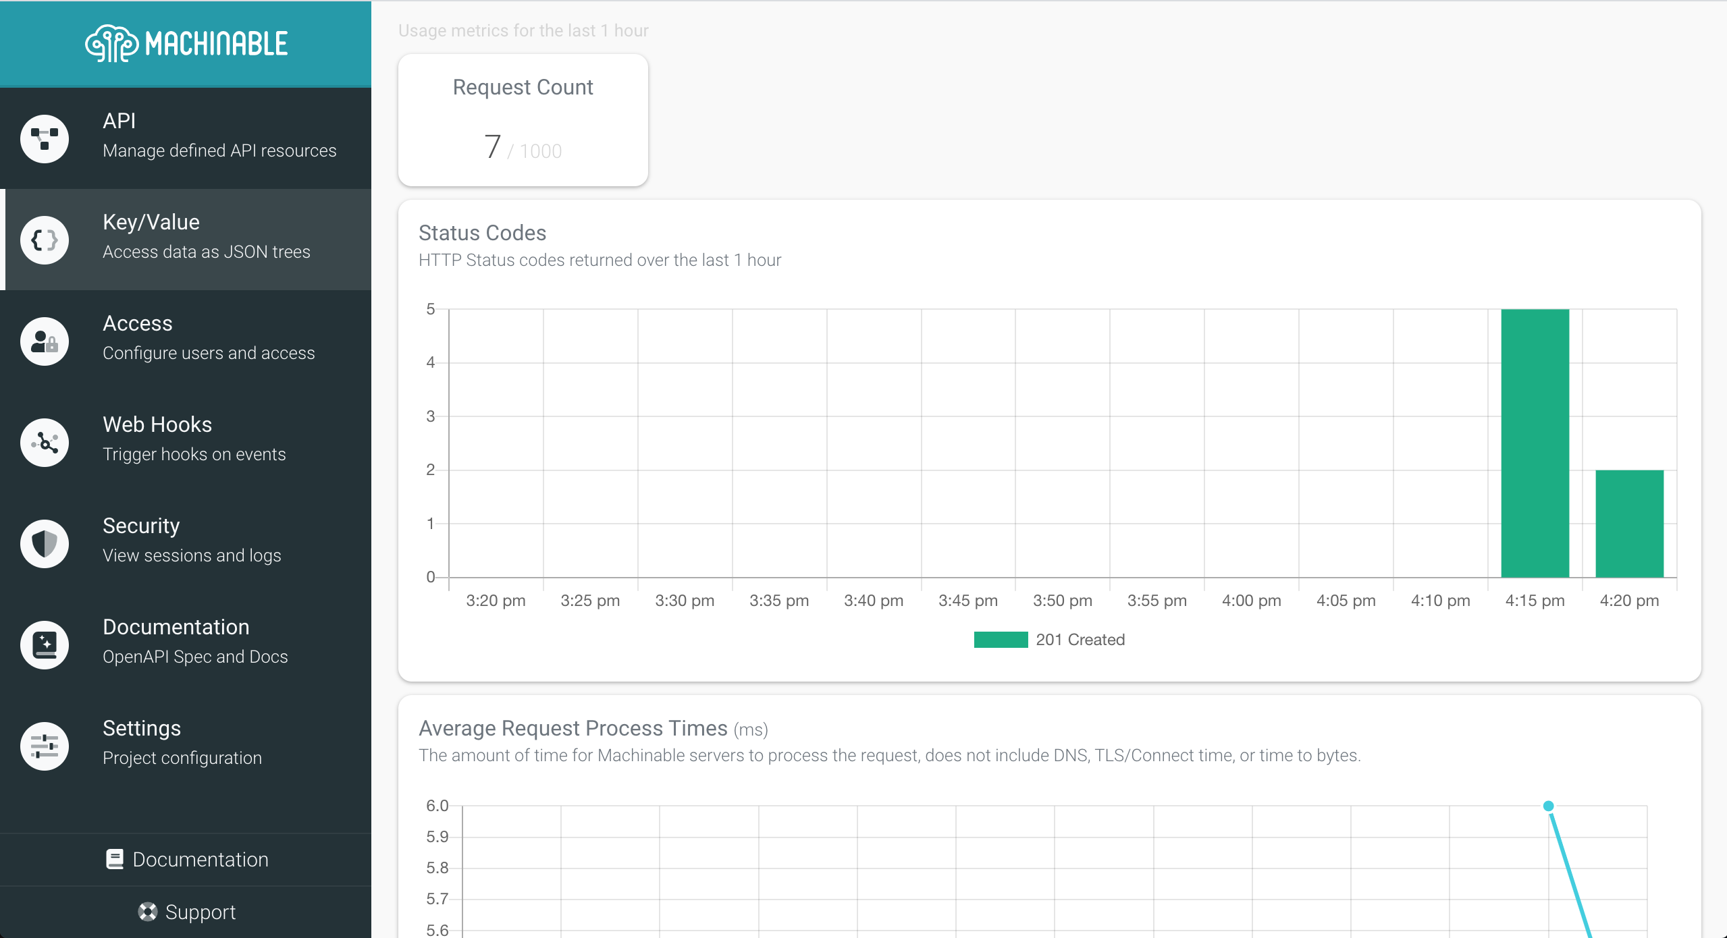
Task: Click the 4:15 pm status bar
Action: tap(1535, 443)
